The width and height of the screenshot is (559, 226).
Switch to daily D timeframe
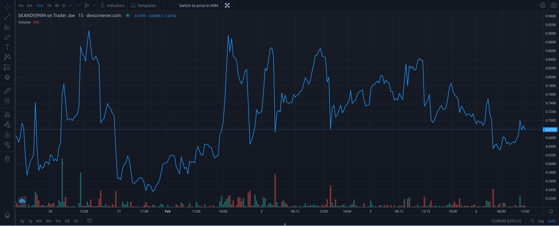[x=64, y=6]
